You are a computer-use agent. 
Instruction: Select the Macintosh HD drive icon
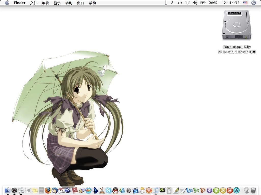pyautogui.click(x=236, y=25)
